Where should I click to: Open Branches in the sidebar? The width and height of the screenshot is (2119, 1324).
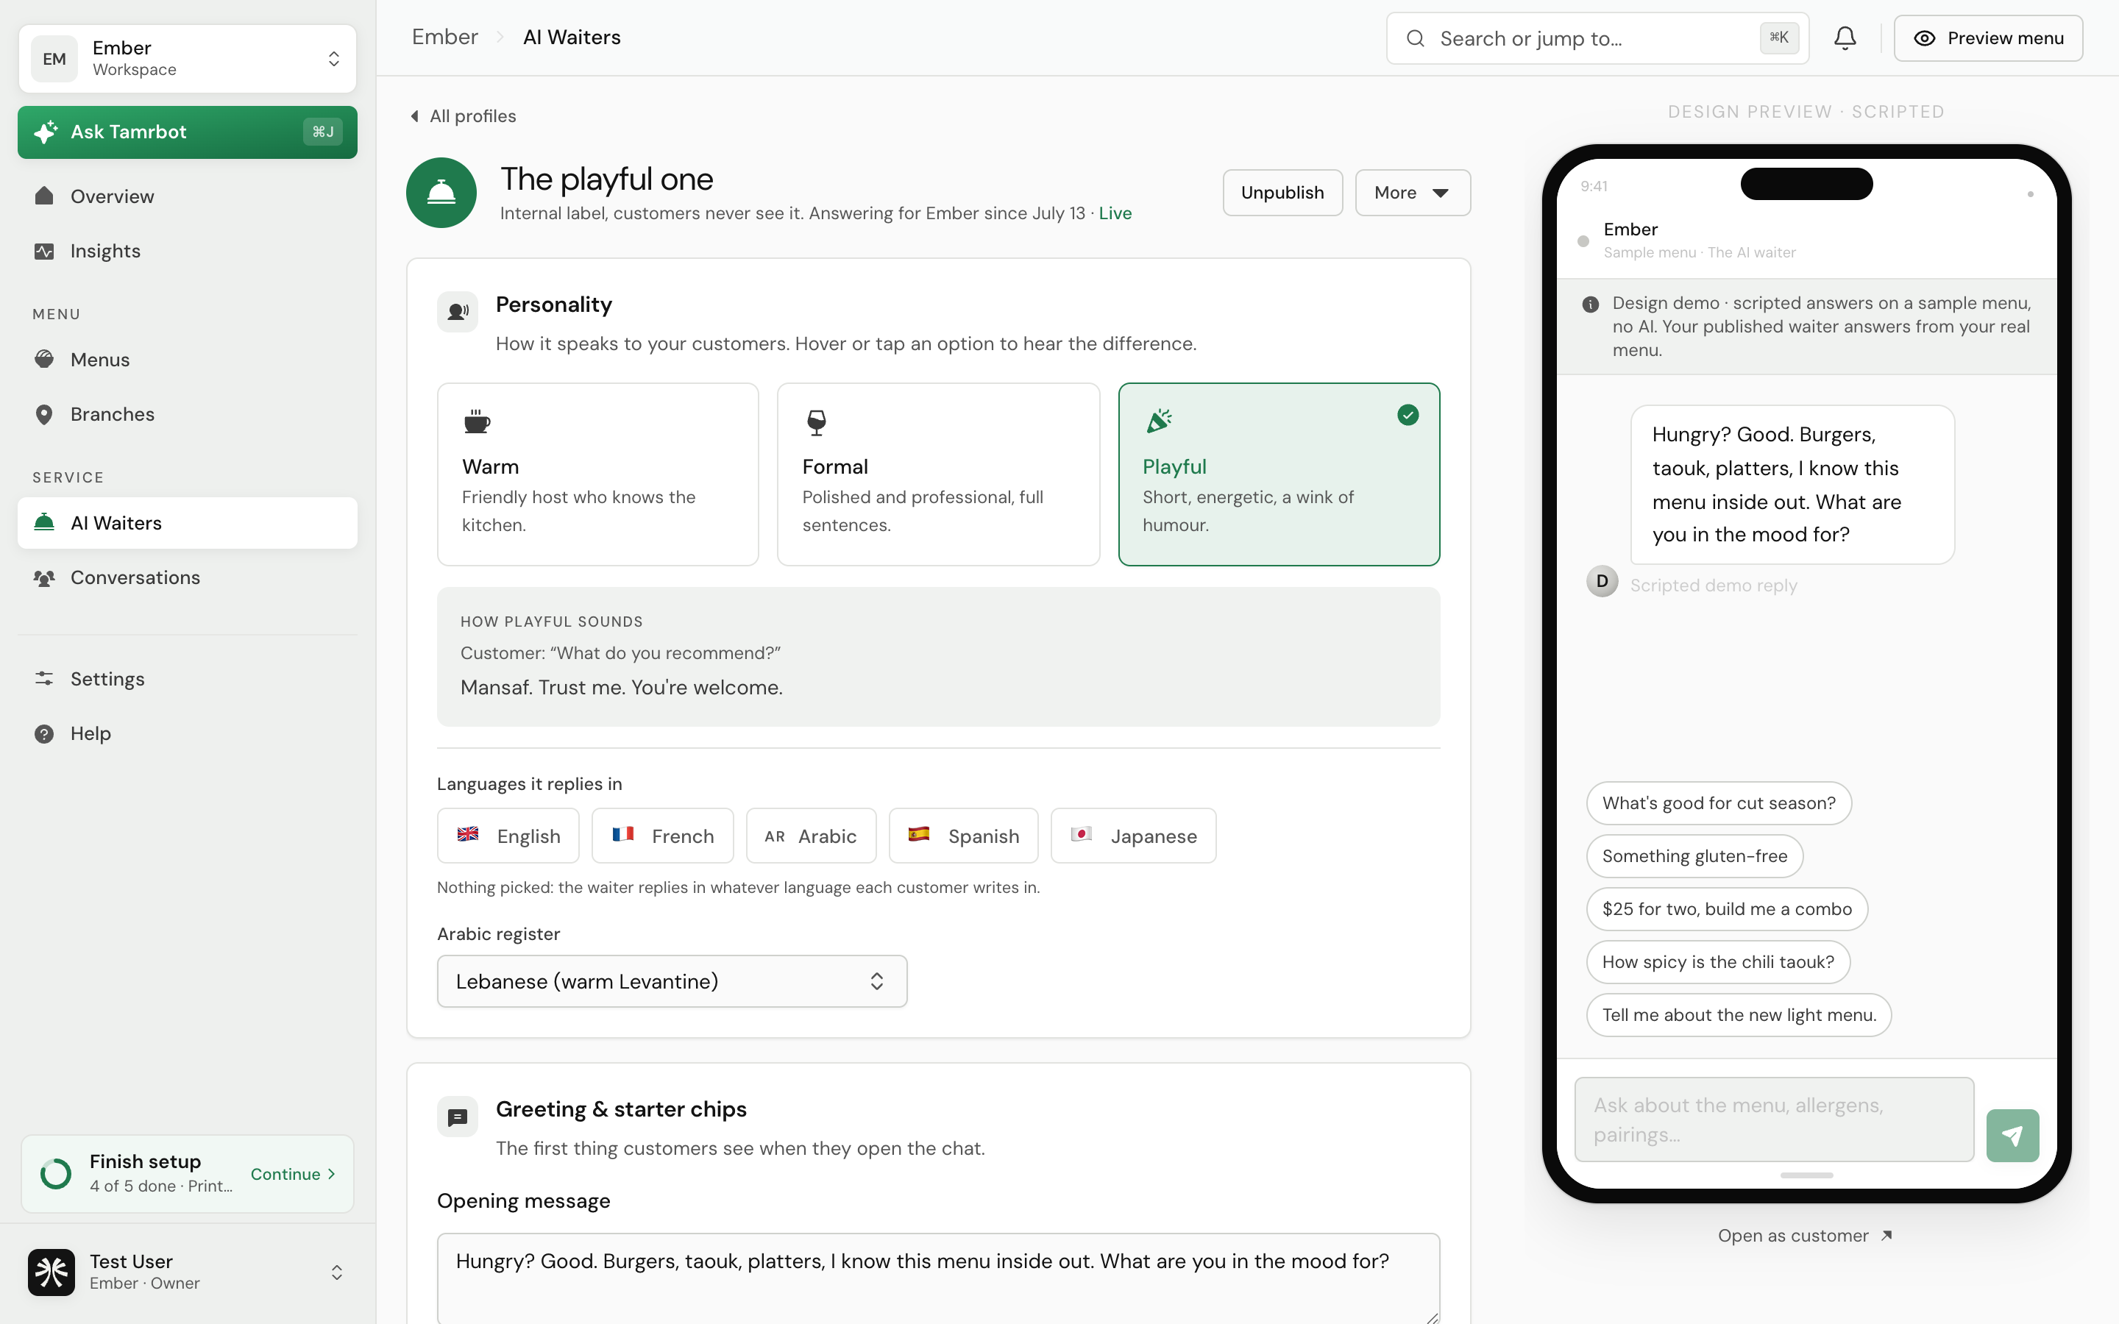pos(188,414)
